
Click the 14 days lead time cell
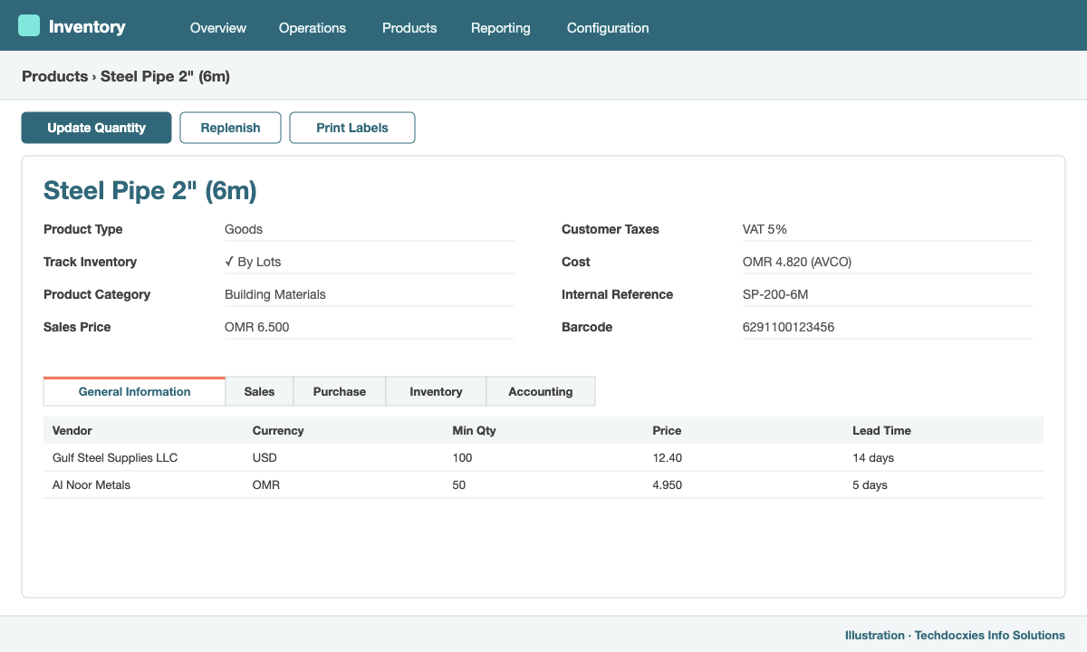(873, 457)
